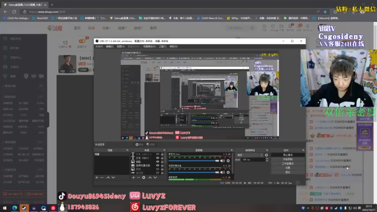
Task: Open settings gear for video capture audio channel
Action: pos(228,172)
